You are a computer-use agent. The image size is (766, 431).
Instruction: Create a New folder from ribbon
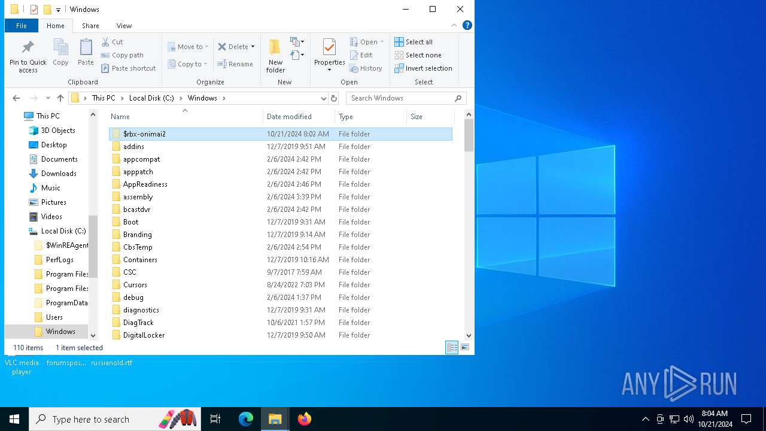point(275,56)
